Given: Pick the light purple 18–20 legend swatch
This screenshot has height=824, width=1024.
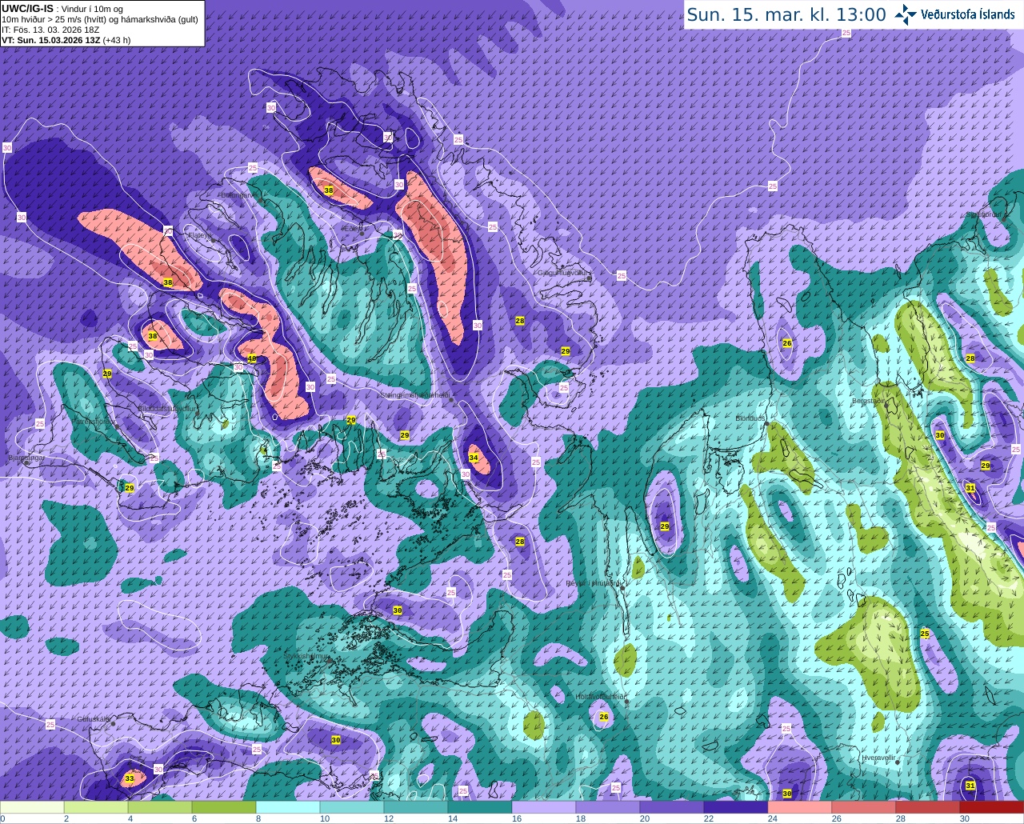Looking at the screenshot, I should [x=608, y=807].
